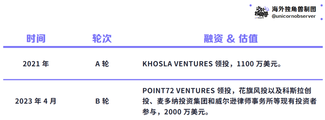
Task: Click the 2021 年 date cell
Action: click(36, 64)
